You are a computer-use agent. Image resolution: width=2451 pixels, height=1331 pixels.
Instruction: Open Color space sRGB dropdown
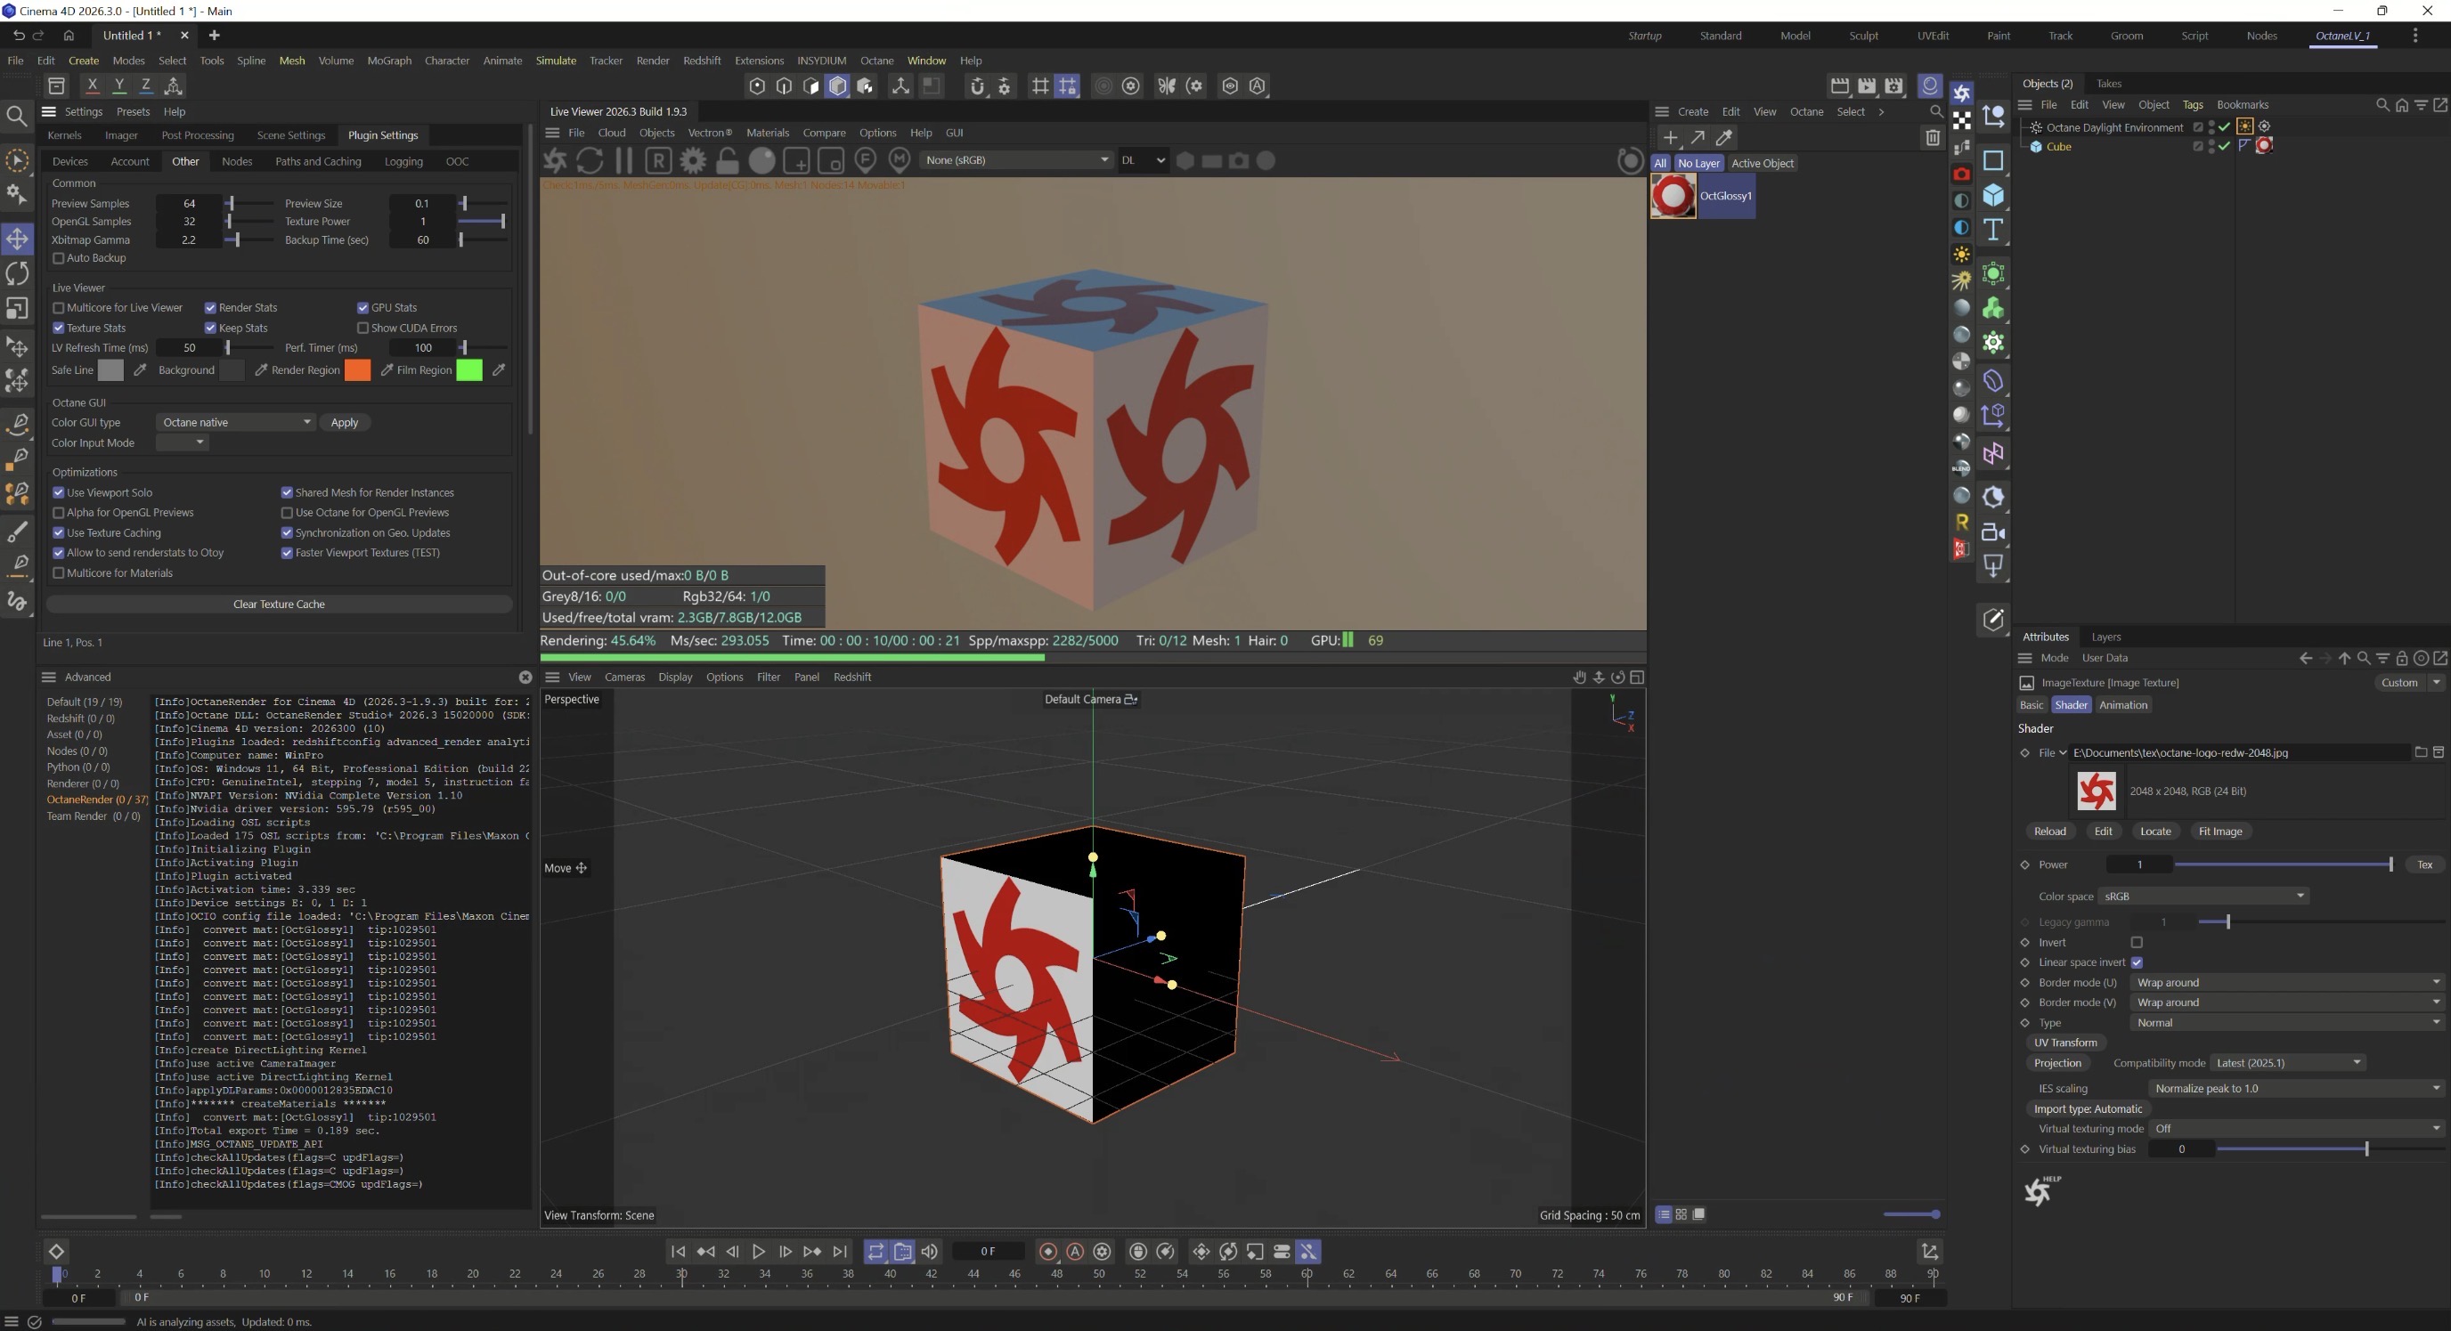point(2203,897)
